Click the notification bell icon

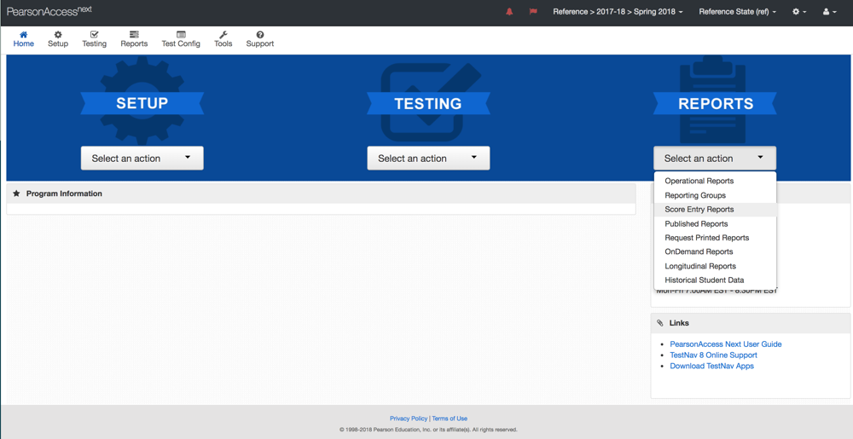509,12
